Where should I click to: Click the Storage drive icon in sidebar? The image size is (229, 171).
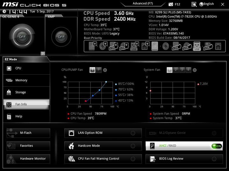9,92
